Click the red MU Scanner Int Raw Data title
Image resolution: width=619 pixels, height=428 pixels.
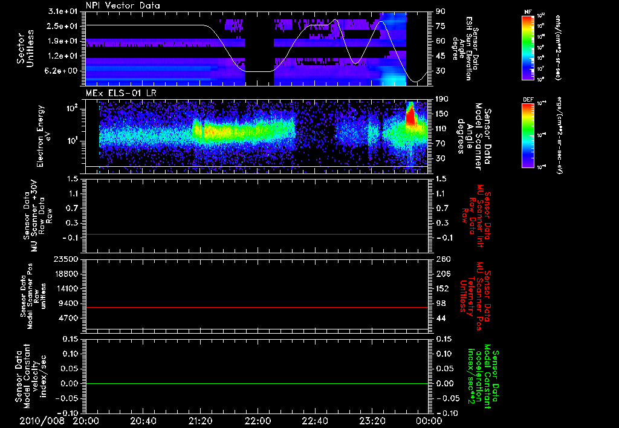point(475,216)
